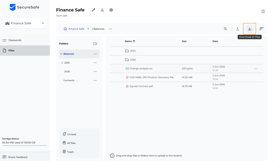Screen dimensions: 273x161
Task: Open the sort options icon
Action: pos(262,29)
